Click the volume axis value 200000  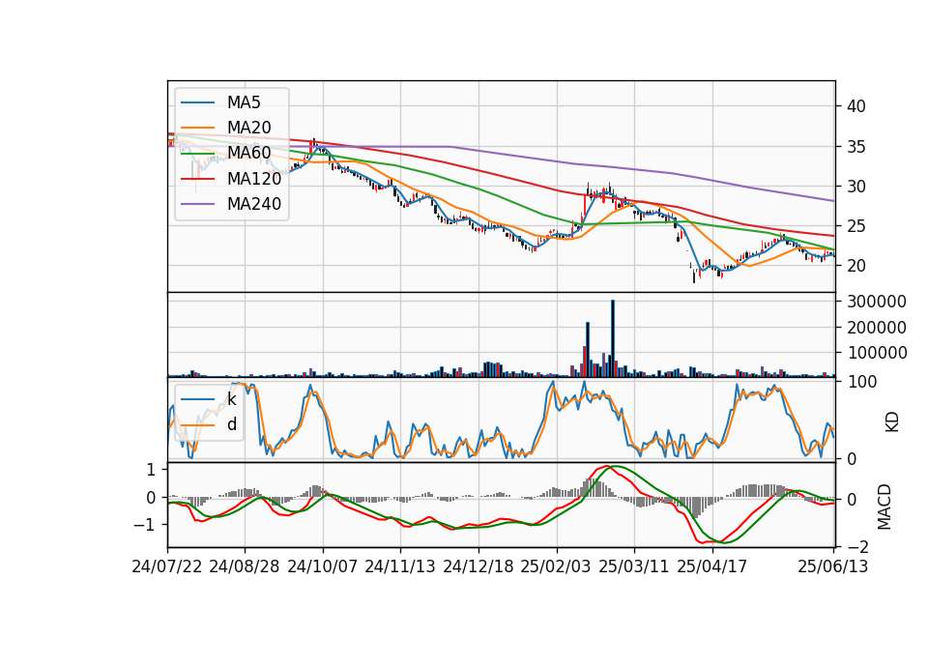(x=877, y=328)
